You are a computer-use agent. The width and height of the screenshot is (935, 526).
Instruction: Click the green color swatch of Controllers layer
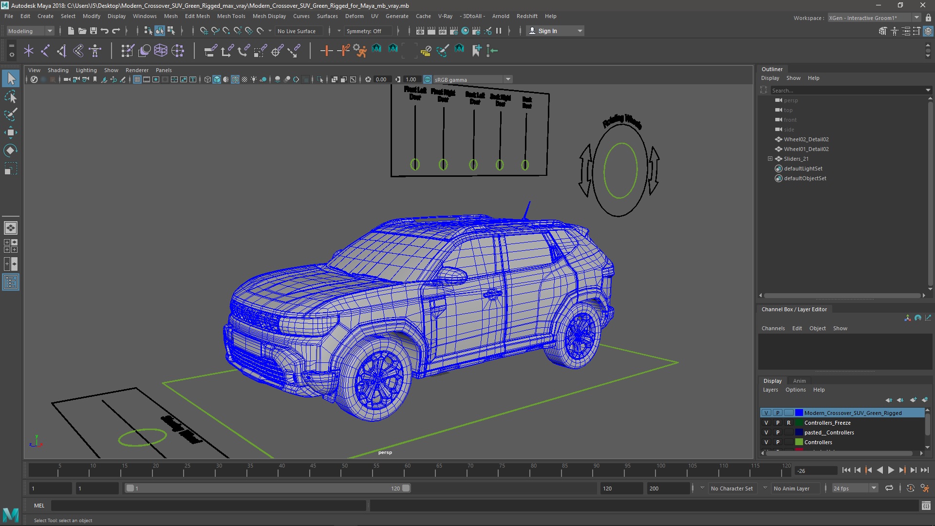(799, 442)
